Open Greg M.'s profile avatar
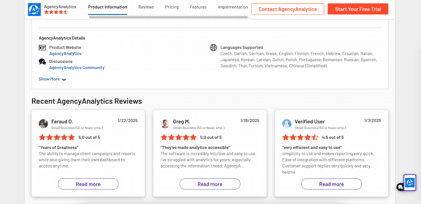 pyautogui.click(x=165, y=123)
